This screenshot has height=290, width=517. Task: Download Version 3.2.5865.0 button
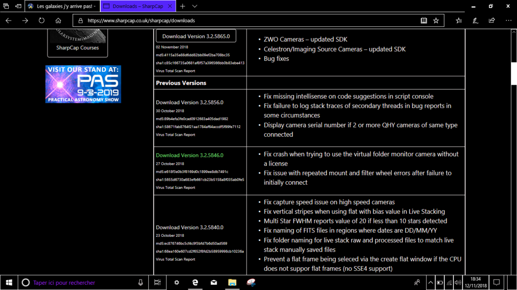[196, 36]
